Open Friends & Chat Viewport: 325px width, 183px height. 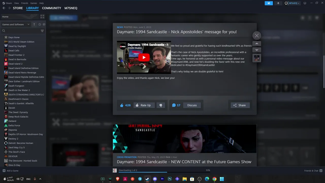pyautogui.click(x=313, y=171)
